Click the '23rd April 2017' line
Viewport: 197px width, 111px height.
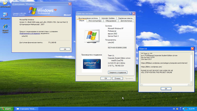pyautogui.click(x=146, y=59)
